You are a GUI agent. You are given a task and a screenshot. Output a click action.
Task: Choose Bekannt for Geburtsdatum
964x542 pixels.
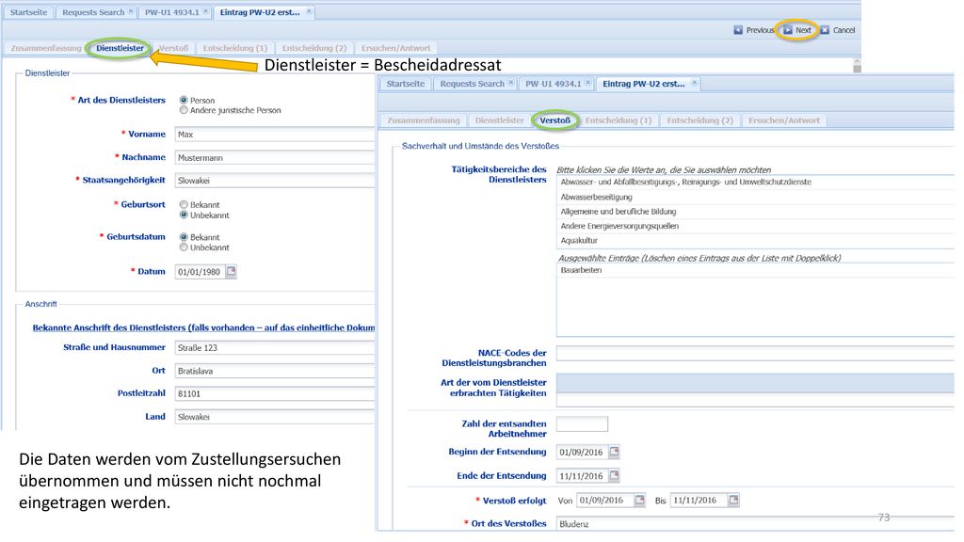184,237
